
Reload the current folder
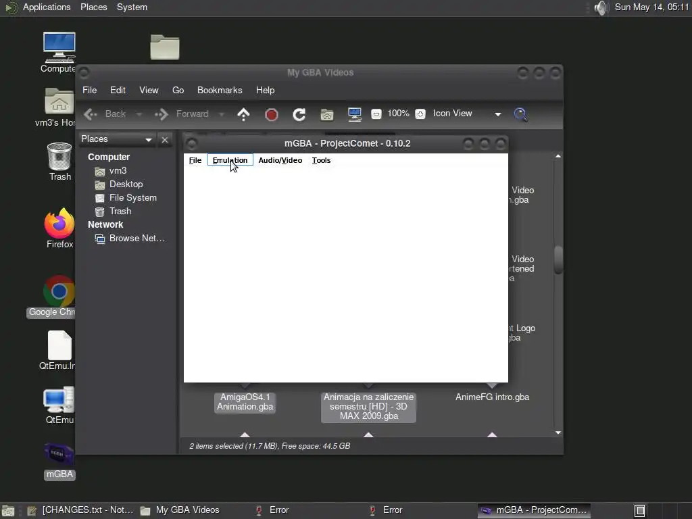(299, 114)
